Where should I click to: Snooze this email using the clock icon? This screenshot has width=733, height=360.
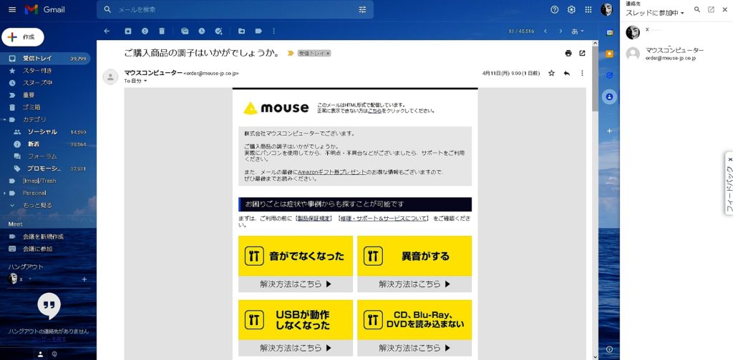202,31
